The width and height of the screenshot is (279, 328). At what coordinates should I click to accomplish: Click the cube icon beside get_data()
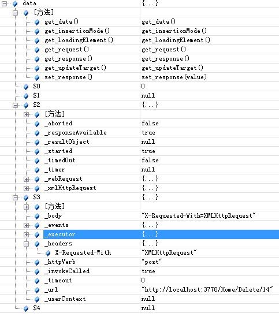[x=37, y=22]
